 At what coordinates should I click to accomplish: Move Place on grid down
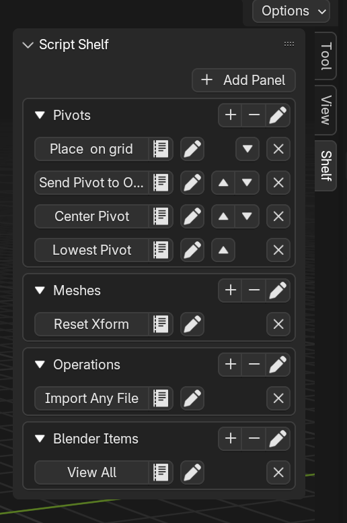coord(247,149)
